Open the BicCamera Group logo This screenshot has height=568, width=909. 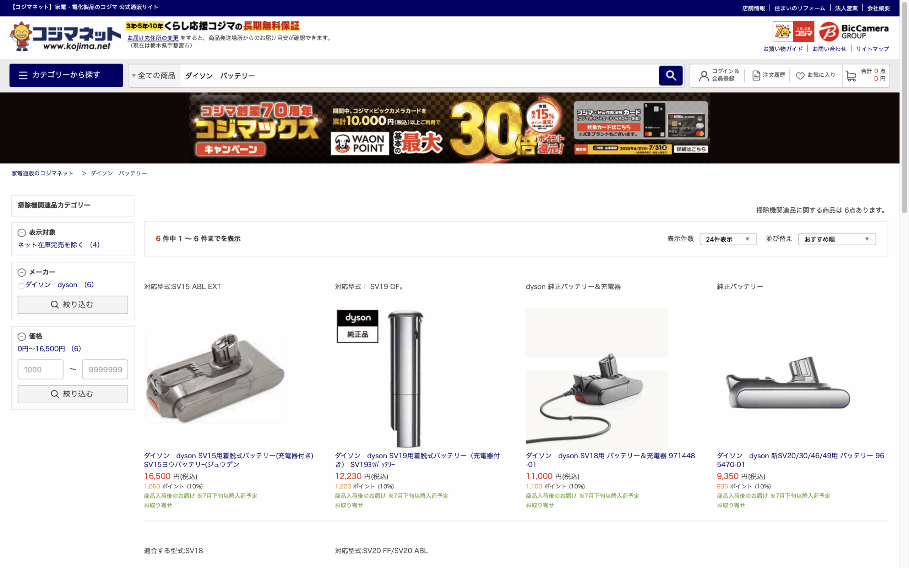click(853, 32)
